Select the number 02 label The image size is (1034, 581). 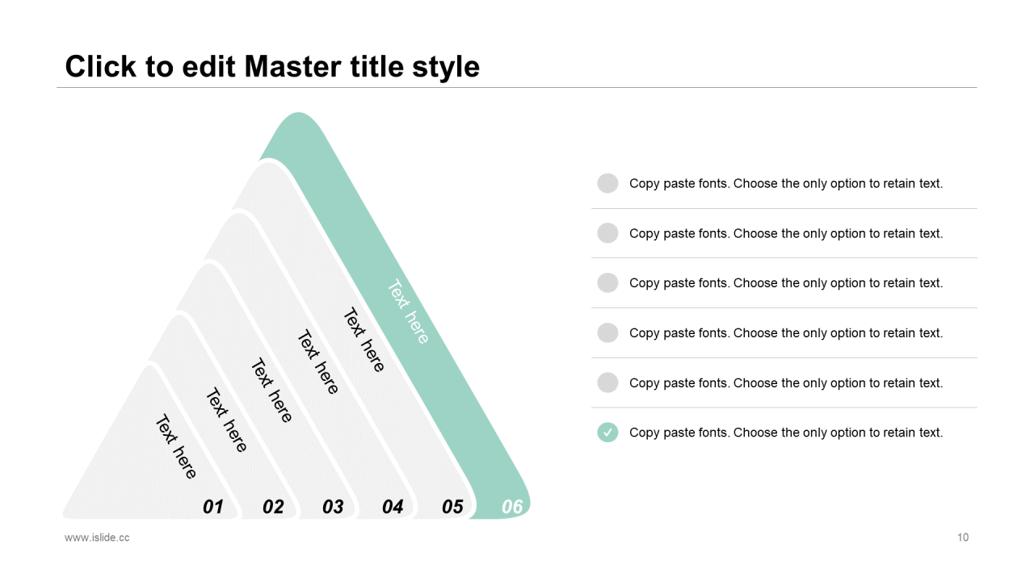pos(273,507)
